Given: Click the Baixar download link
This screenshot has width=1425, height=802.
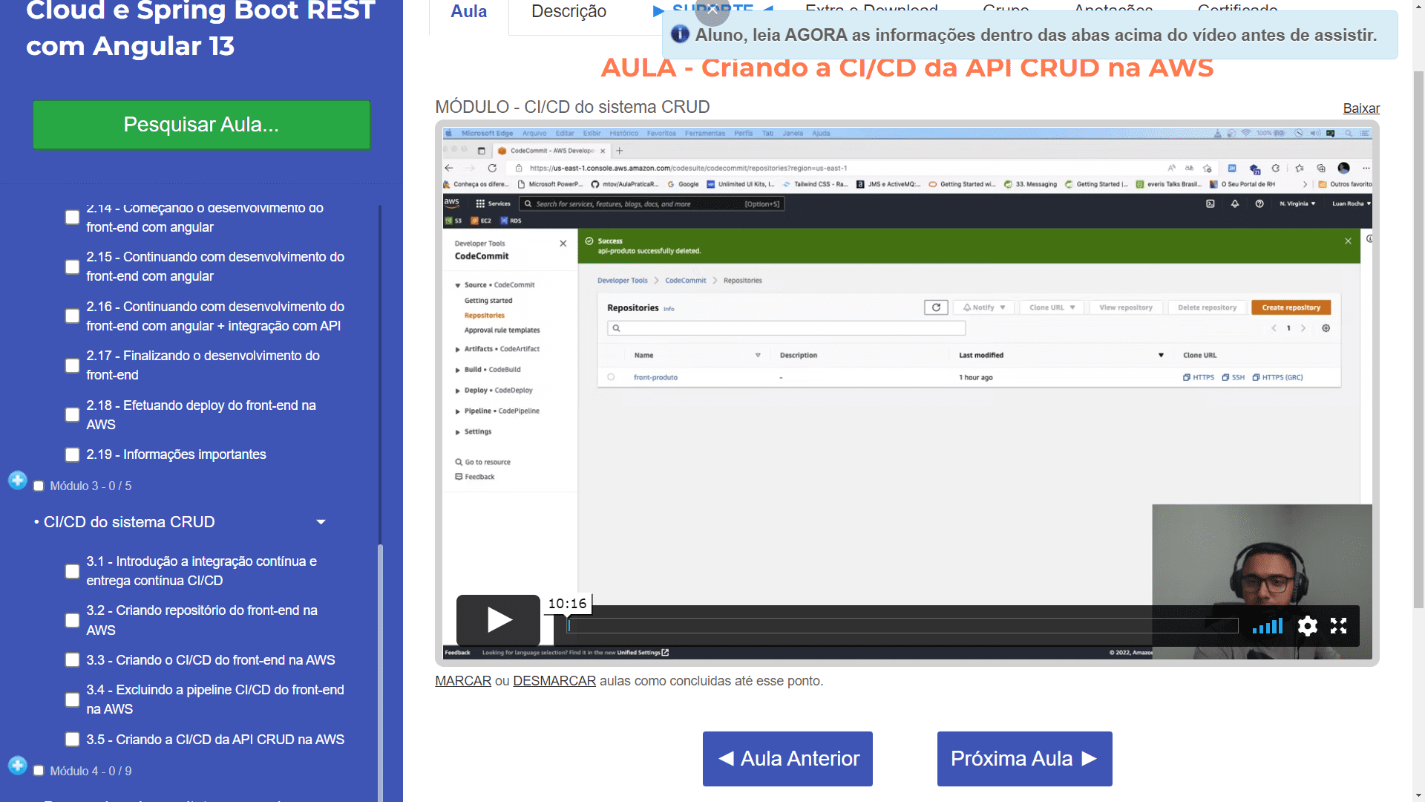Looking at the screenshot, I should [1361, 108].
